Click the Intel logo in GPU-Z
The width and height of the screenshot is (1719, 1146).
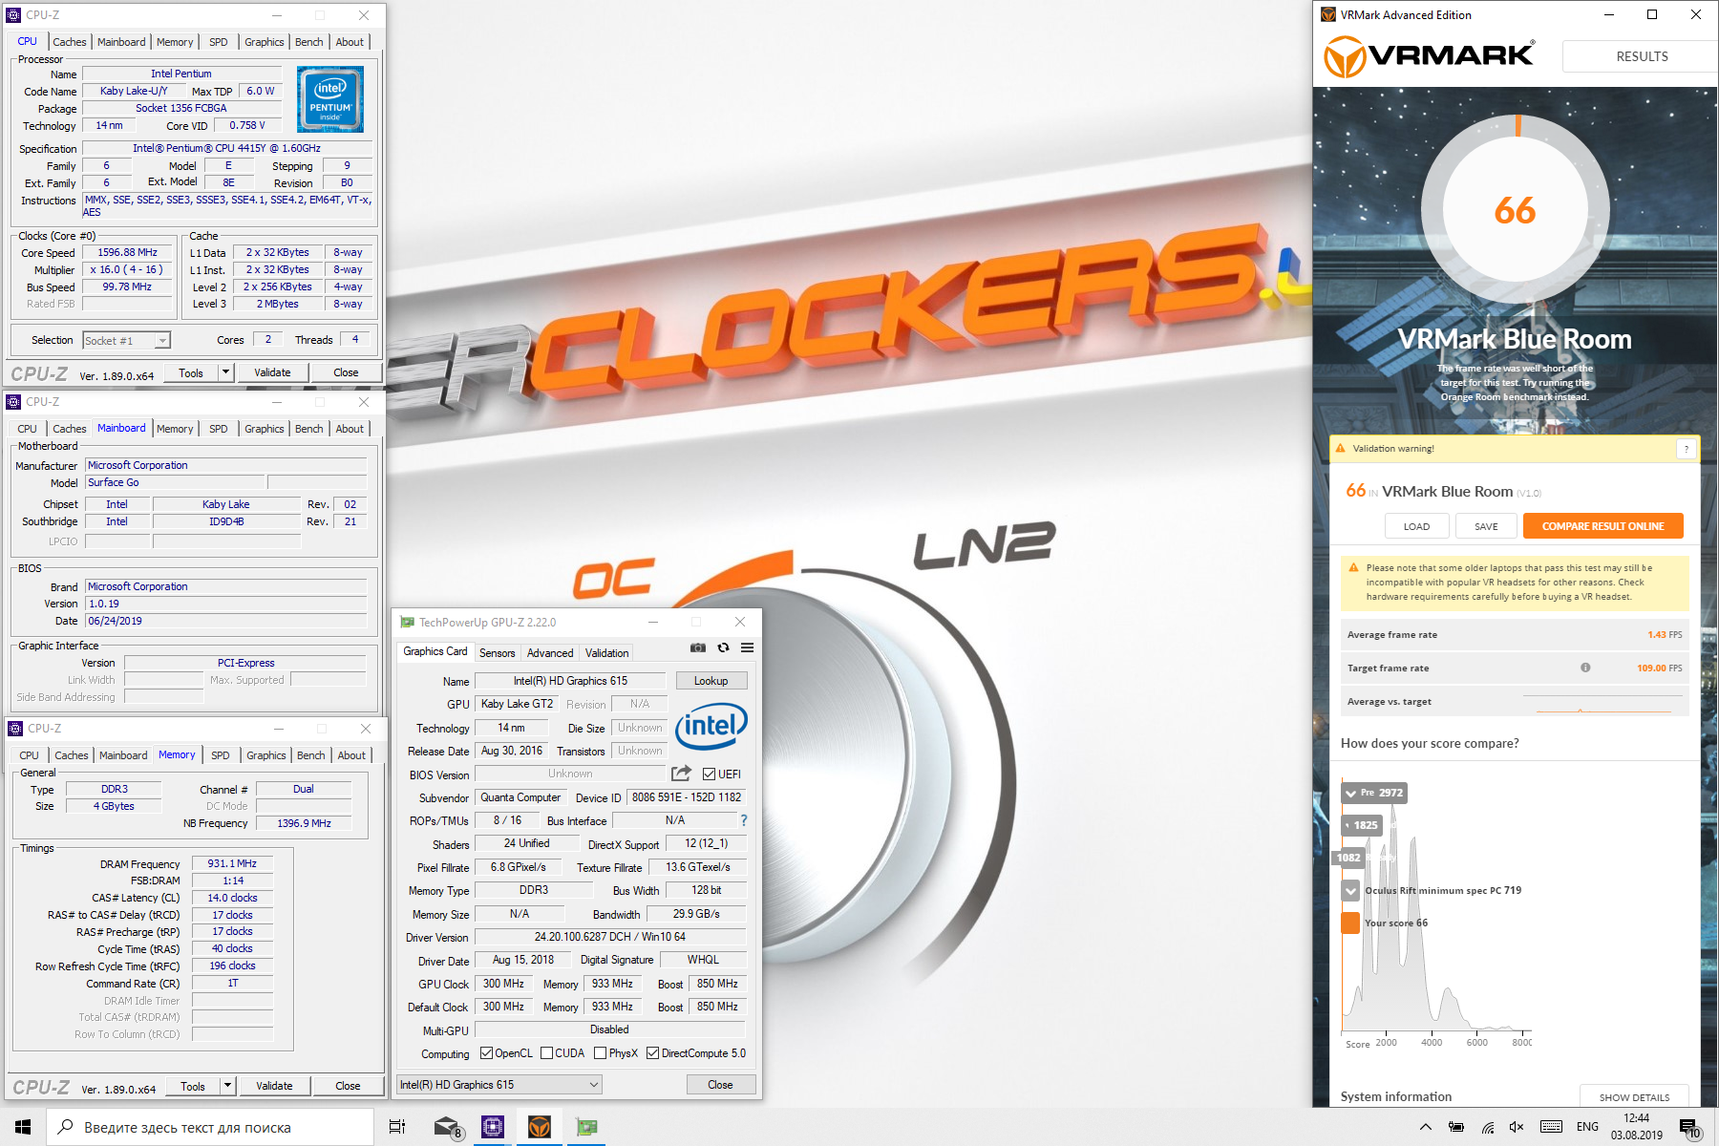(711, 727)
